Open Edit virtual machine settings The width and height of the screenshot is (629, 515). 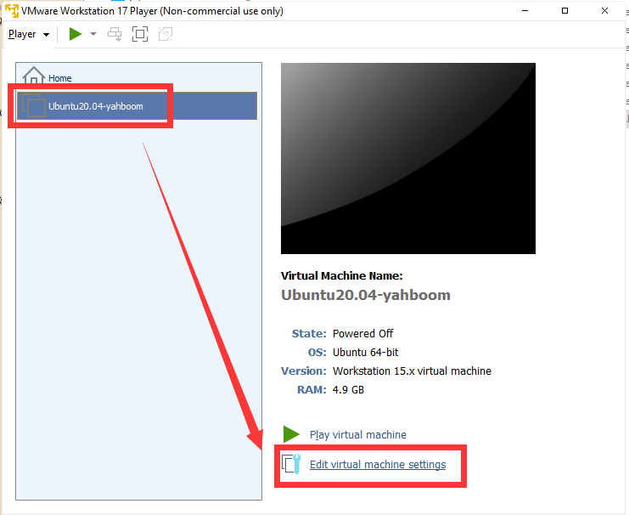pos(378,464)
